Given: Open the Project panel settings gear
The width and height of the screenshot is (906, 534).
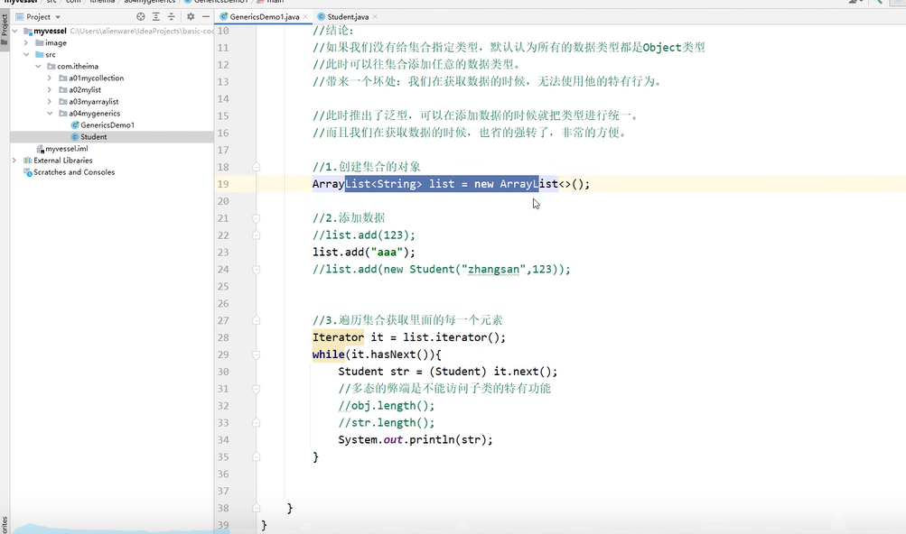Looking at the screenshot, I should click(x=190, y=16).
